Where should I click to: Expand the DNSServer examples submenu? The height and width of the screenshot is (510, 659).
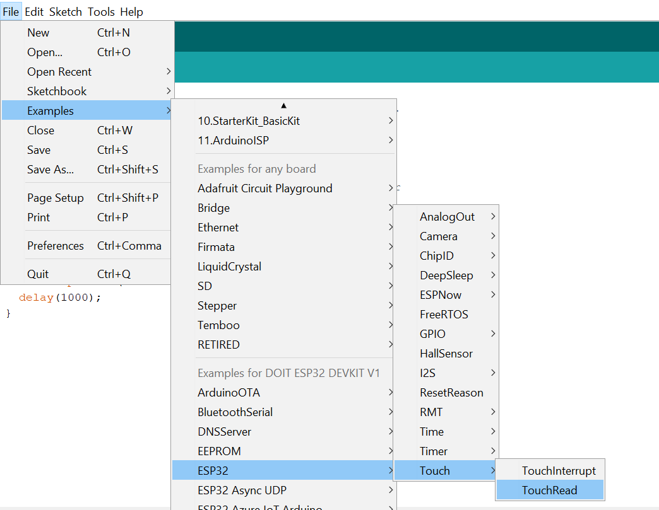(x=283, y=431)
